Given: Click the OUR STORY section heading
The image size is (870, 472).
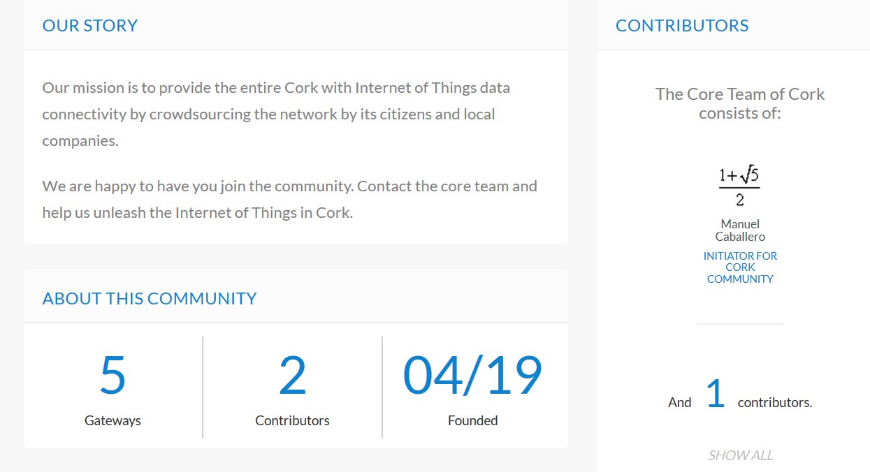Looking at the screenshot, I should [90, 26].
